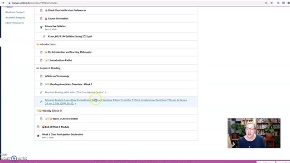
Task: Click the padlock site info icon
Action: point(9,3)
